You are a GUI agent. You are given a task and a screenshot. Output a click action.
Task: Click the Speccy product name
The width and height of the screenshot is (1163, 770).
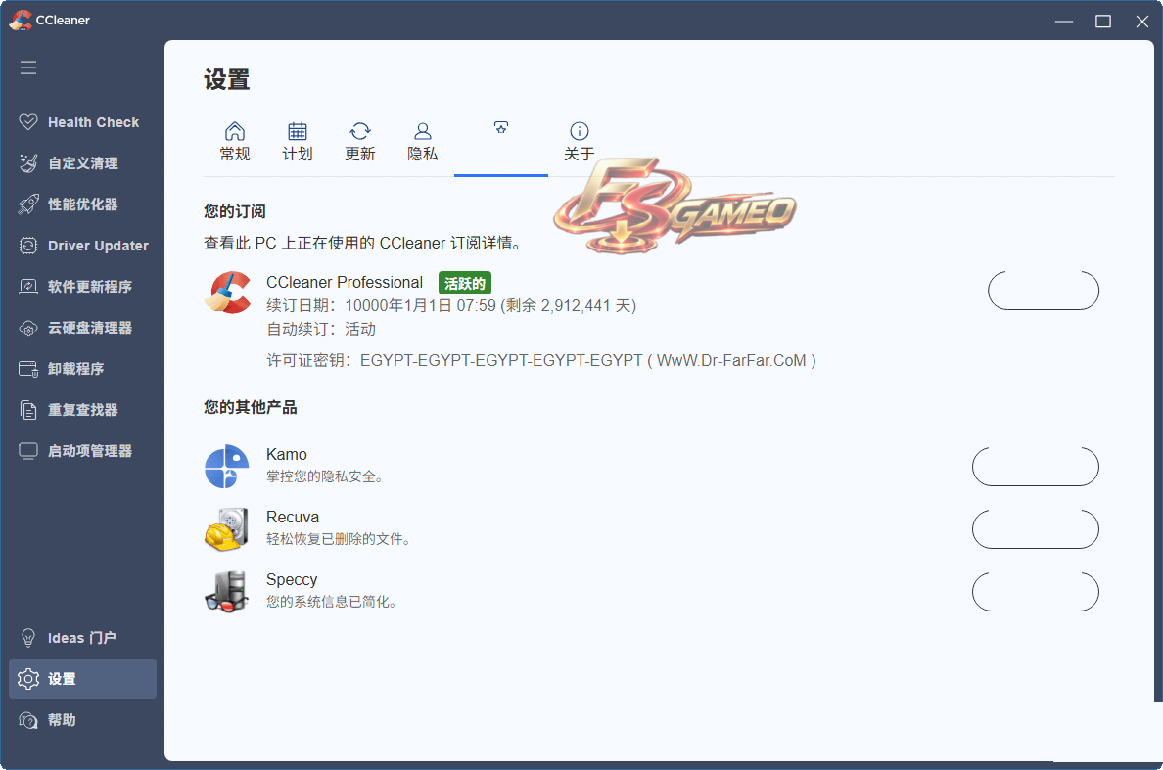(x=293, y=579)
